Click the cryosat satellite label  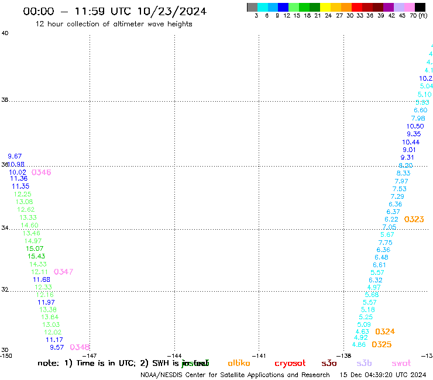point(290,364)
